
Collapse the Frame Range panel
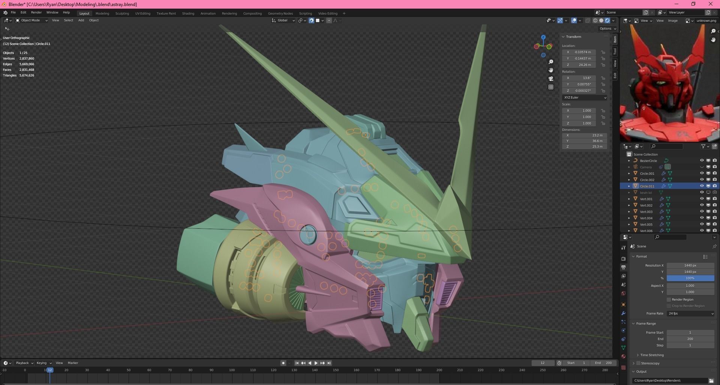point(633,324)
